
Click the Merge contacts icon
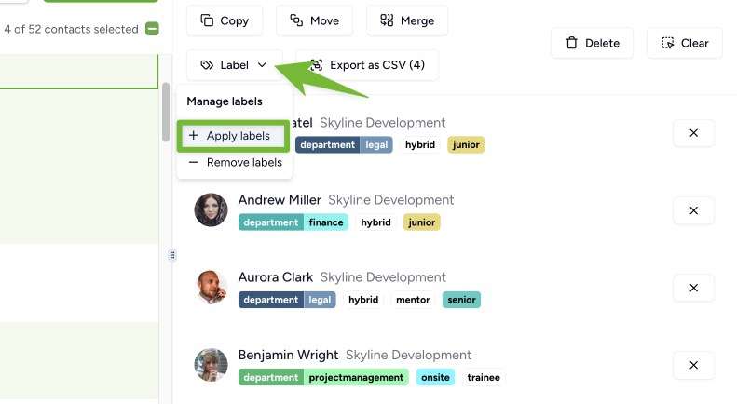[387, 20]
